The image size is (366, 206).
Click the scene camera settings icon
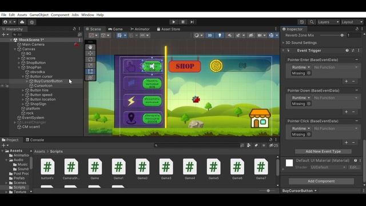[x=260, y=35]
